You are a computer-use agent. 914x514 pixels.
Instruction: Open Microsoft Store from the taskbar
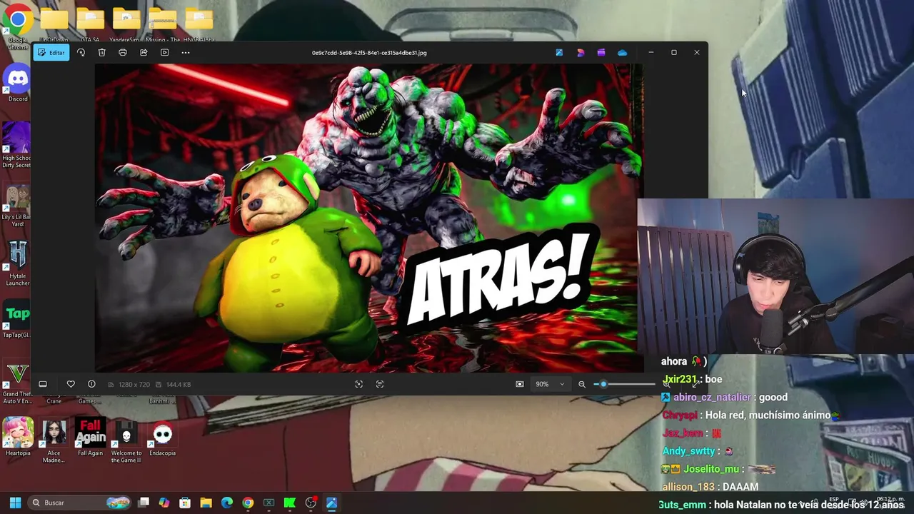(185, 503)
